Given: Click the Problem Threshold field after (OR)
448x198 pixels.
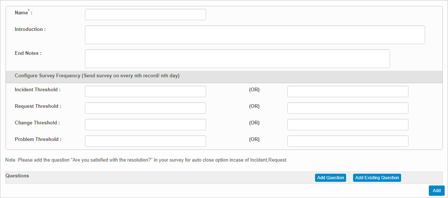Looking at the screenshot, I should [348, 141].
